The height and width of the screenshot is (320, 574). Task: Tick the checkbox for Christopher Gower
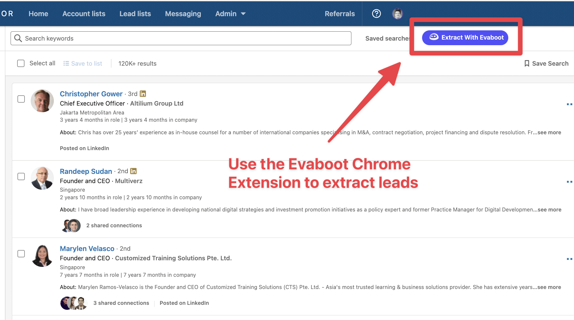[21, 99]
